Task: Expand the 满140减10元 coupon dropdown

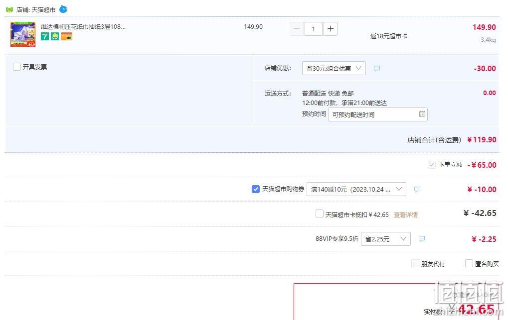Action: 356,189
